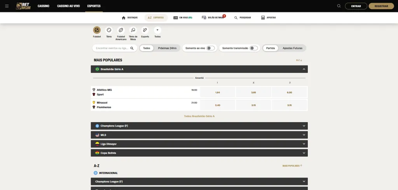Expand the MLS section

pyautogui.click(x=304, y=135)
